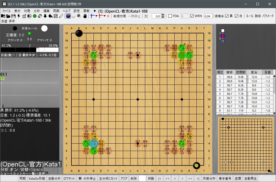The width and height of the screenshot is (276, 182).
Task: Click the win rate bar showing 61.2%
Action: click(x=30, y=50)
